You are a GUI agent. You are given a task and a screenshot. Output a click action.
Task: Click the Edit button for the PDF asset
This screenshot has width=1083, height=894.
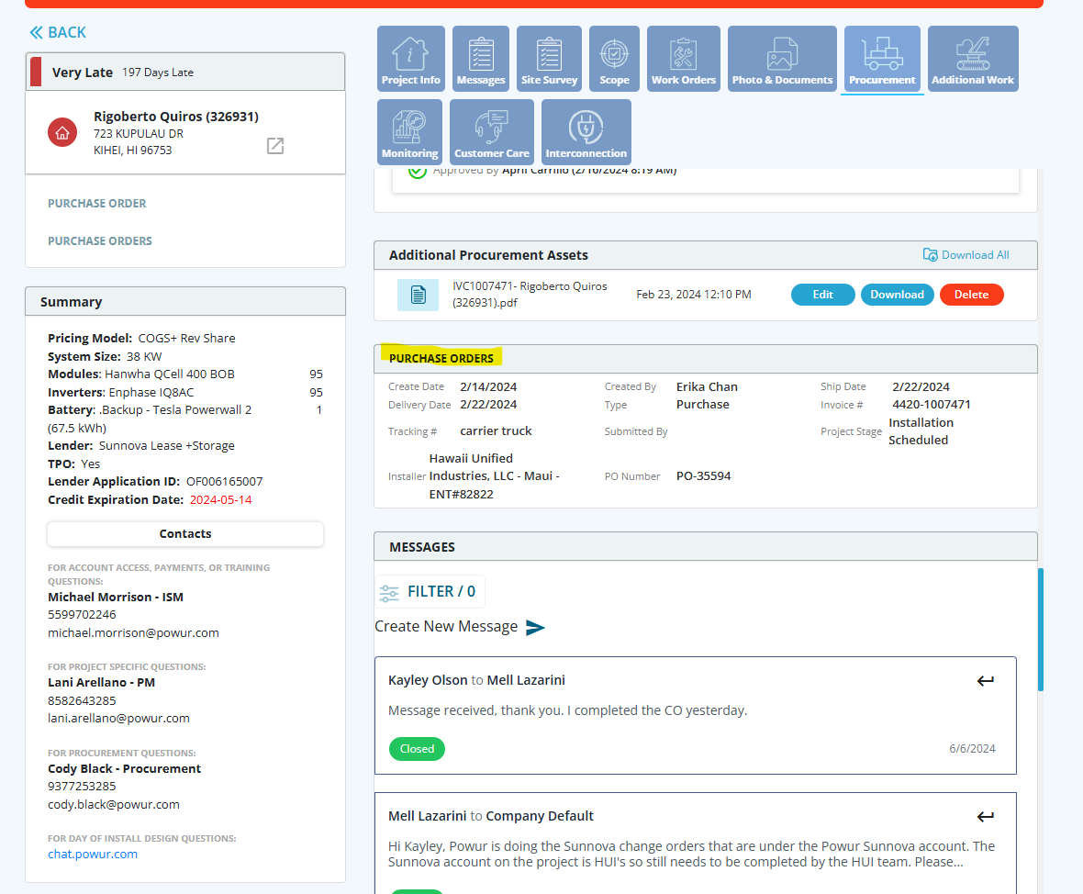822,295
